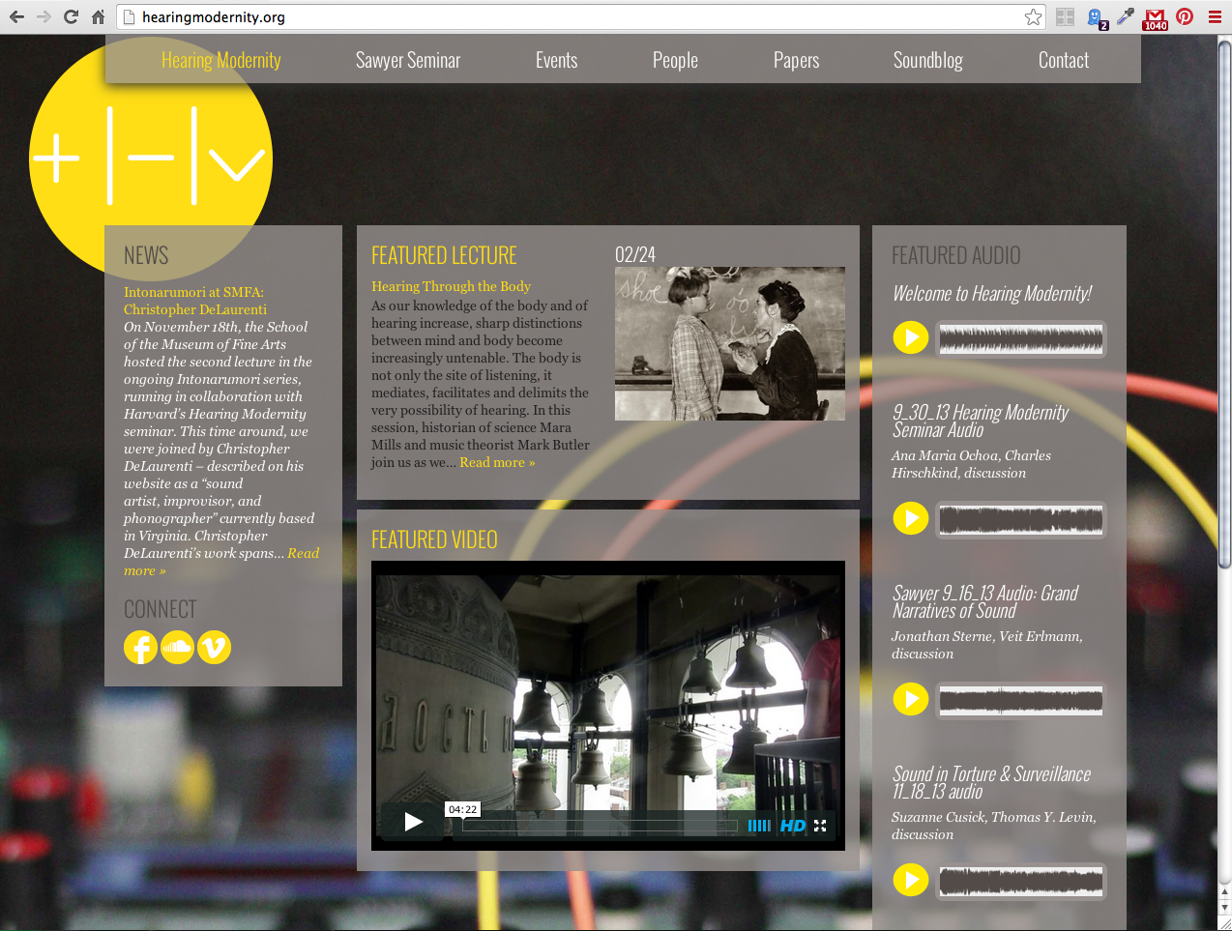Click the CONNECT heading
The width and height of the screenshot is (1232, 931).
pyautogui.click(x=160, y=609)
